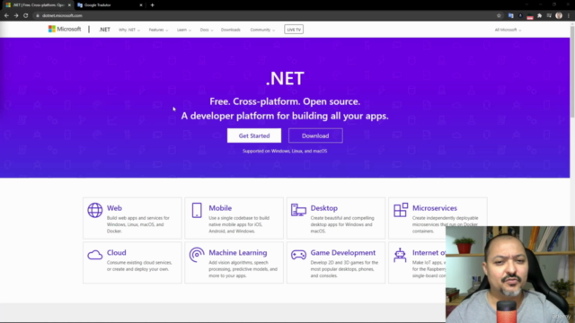The height and width of the screenshot is (323, 575).
Task: Open a new tab with the plus icon
Action: click(x=152, y=5)
